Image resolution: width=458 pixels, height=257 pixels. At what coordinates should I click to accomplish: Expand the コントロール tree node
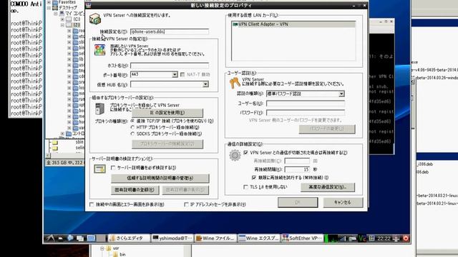tap(62, 133)
